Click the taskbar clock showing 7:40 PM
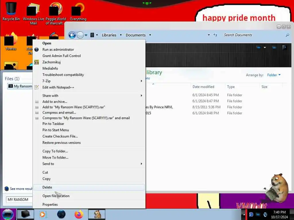 (x=279, y=215)
